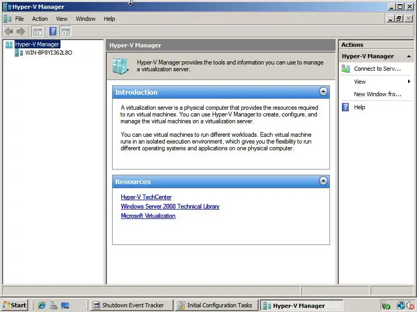This screenshot has width=417, height=312.
Task: Click the Actions pane header
Action: (376, 45)
